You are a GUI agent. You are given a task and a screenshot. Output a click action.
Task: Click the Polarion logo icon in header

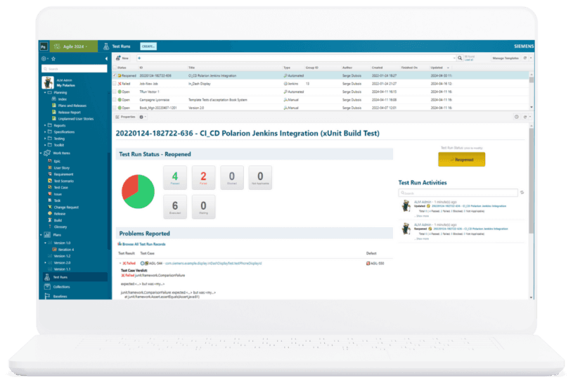[44, 46]
